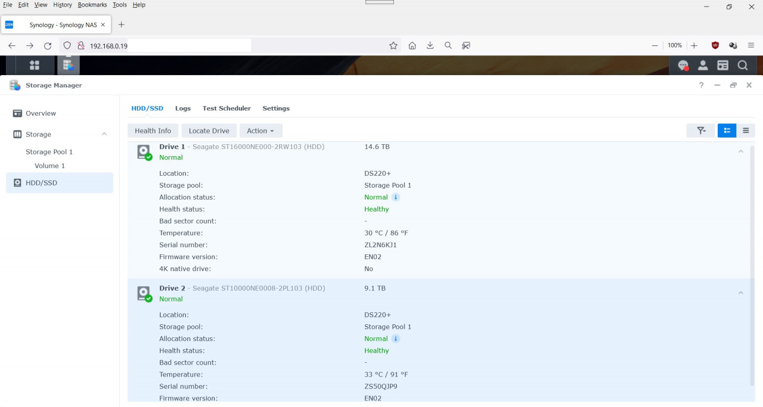Click the Health Info button

click(153, 131)
